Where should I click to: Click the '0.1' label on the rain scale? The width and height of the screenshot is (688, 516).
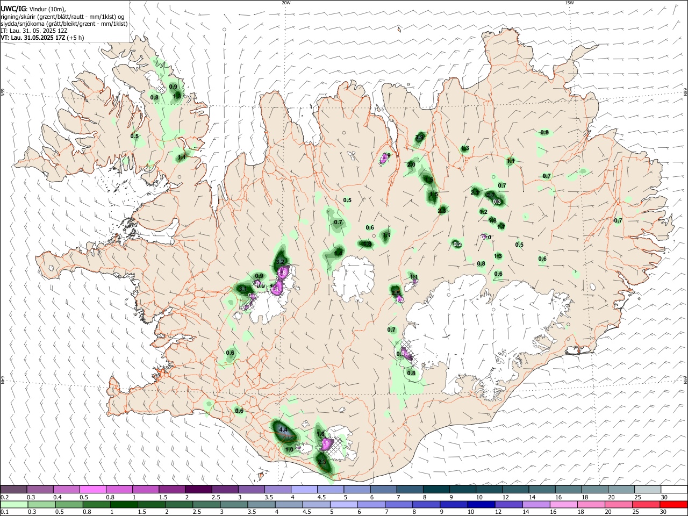[4, 512]
